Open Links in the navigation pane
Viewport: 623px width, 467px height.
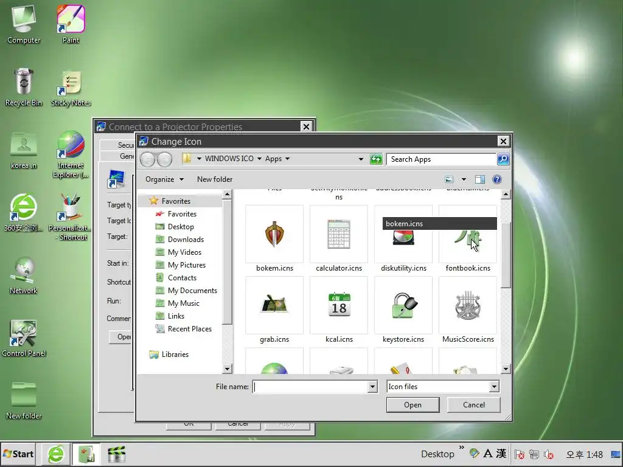(170, 316)
